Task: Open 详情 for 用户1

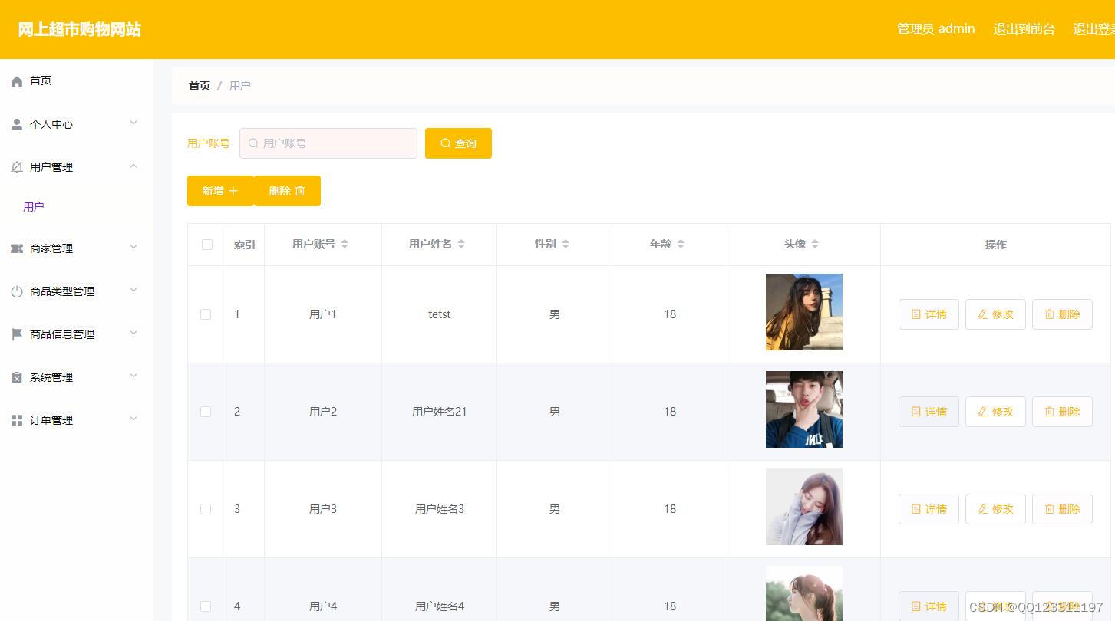Action: click(929, 314)
